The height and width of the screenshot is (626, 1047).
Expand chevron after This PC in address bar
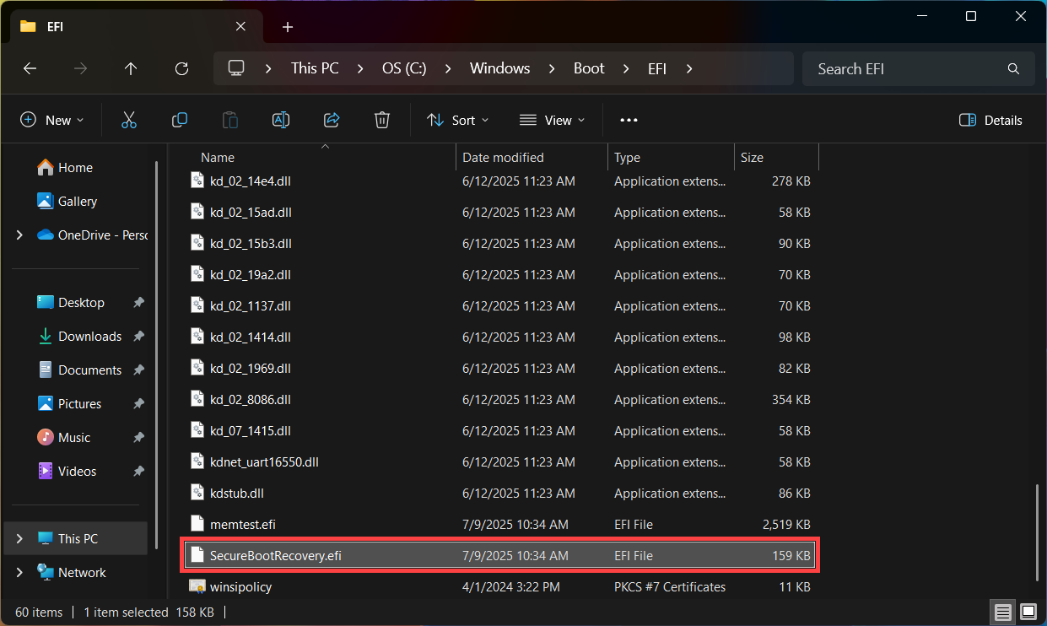pos(360,69)
